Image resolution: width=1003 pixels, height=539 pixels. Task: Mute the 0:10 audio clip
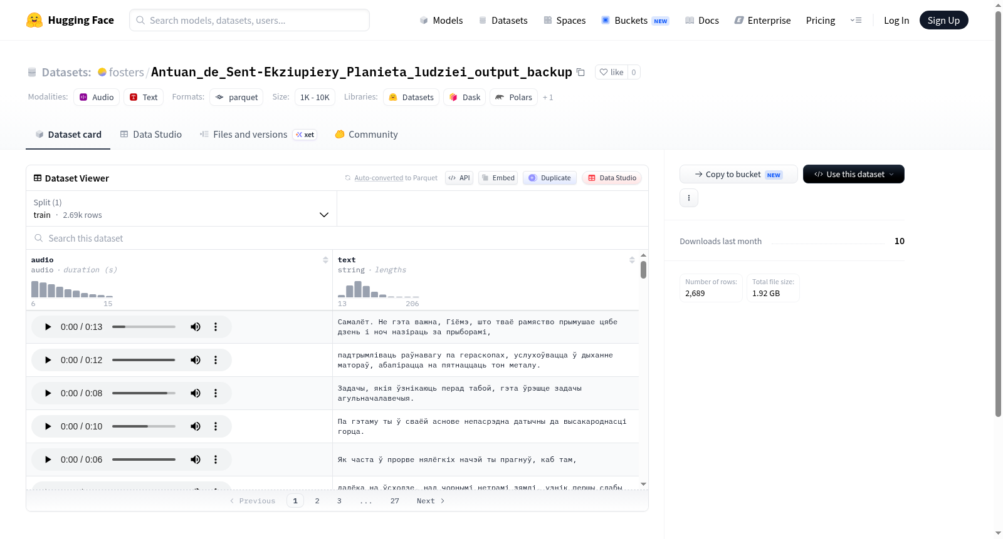[196, 426]
